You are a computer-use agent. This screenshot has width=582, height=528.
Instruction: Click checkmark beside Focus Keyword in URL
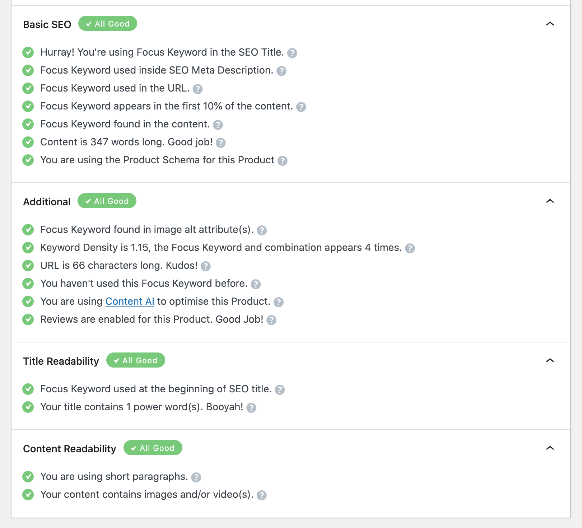28,88
